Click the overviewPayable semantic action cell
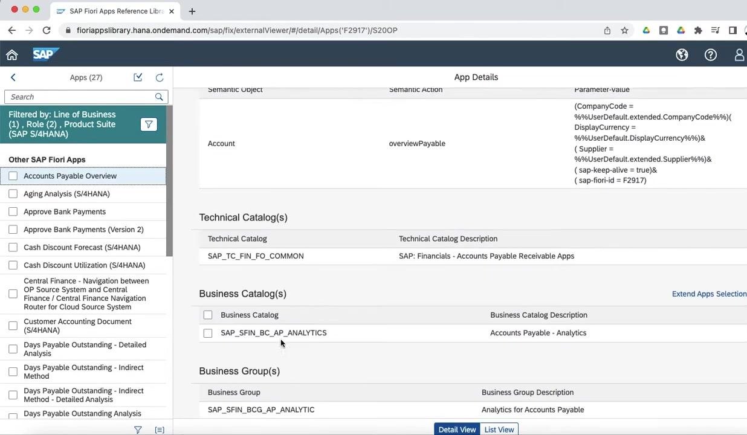 coord(417,143)
